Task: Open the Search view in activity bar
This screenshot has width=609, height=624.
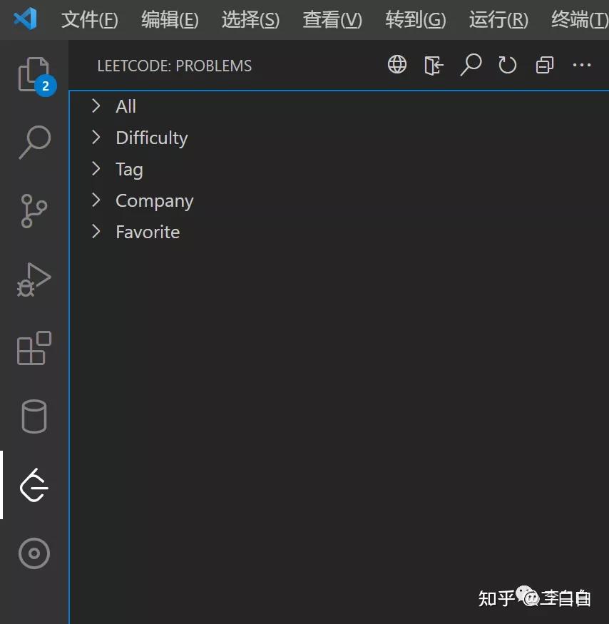Action: pyautogui.click(x=35, y=143)
